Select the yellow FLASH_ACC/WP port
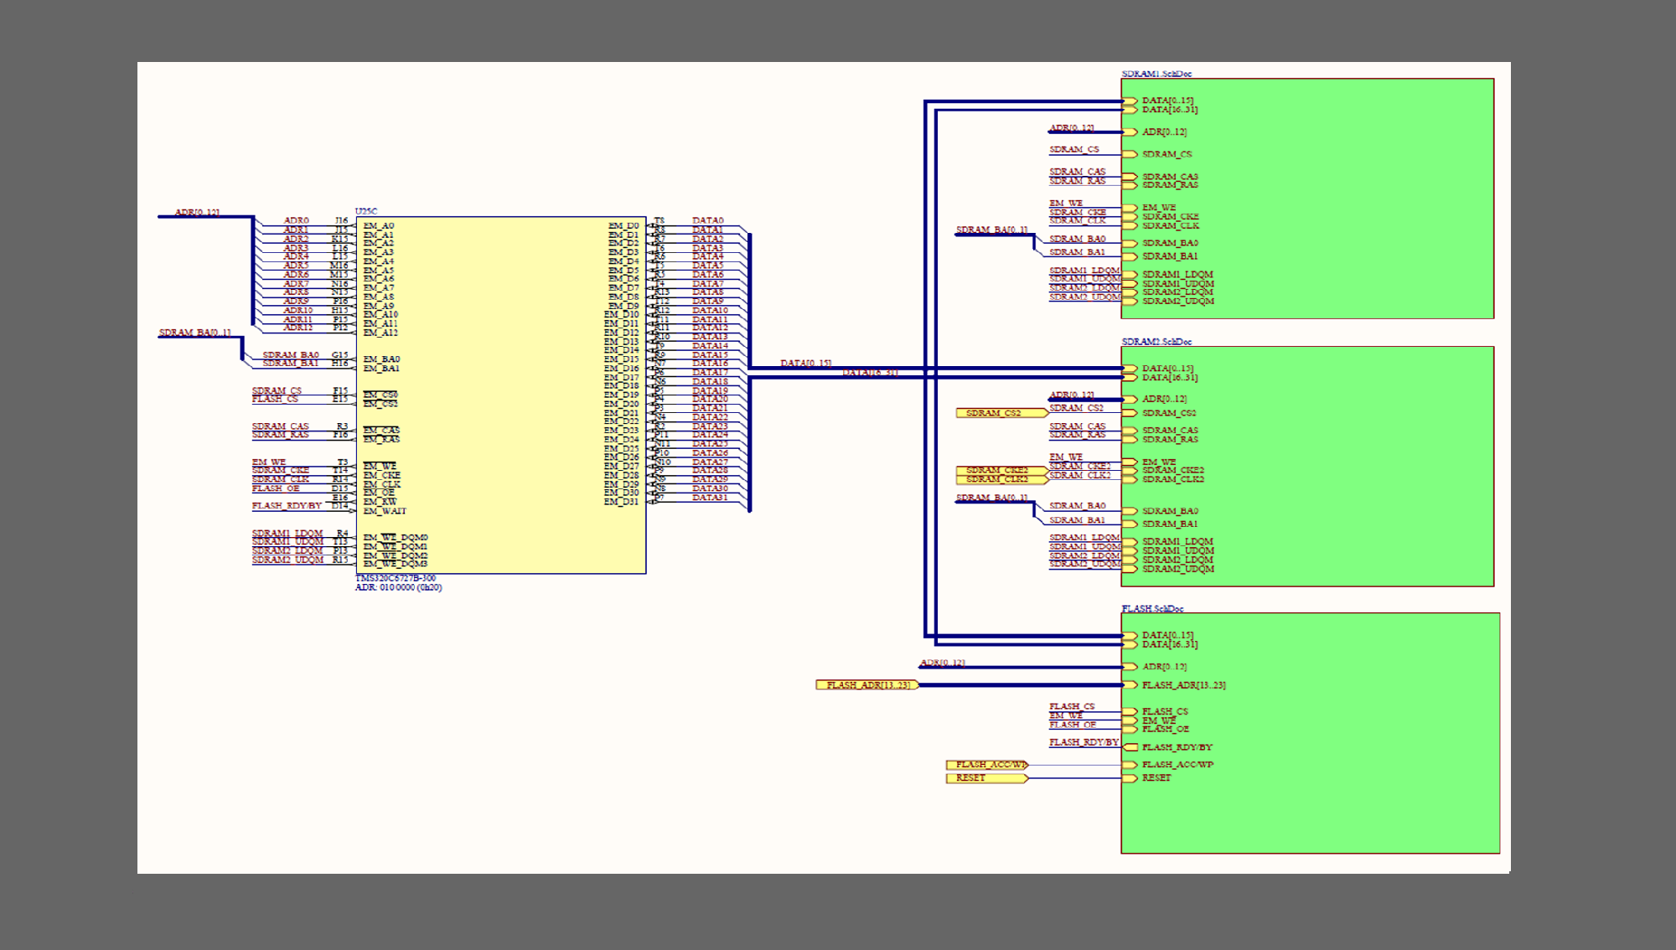This screenshot has height=950, width=1676. [x=987, y=765]
